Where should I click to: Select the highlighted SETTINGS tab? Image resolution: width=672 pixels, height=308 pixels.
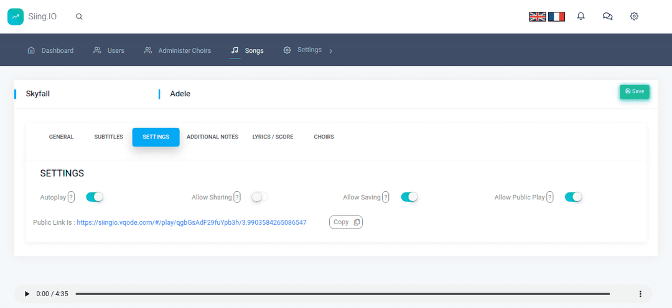156,137
